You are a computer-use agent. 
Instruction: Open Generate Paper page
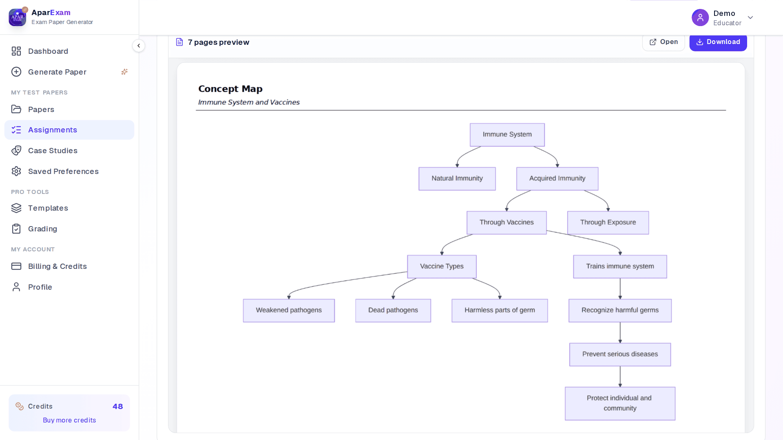click(69, 72)
